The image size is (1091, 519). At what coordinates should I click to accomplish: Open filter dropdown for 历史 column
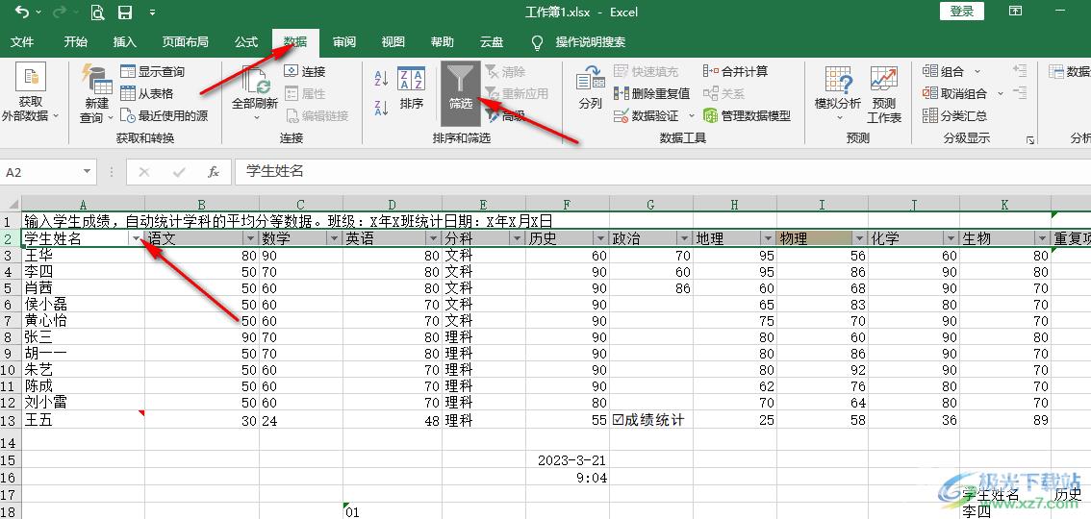(599, 239)
